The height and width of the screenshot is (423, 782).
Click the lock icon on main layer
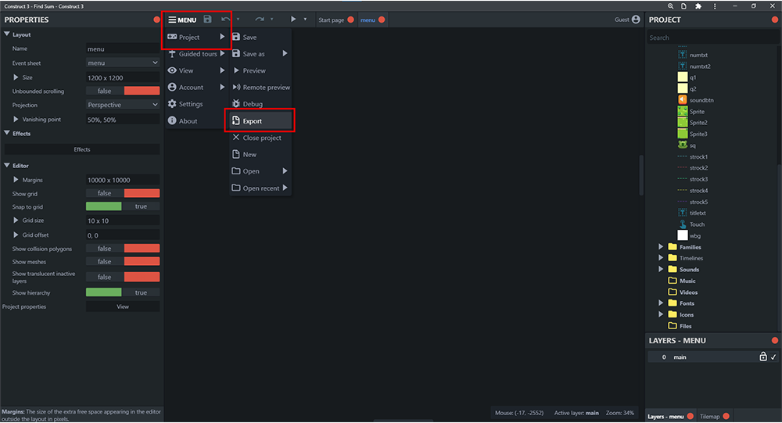pyautogui.click(x=763, y=357)
